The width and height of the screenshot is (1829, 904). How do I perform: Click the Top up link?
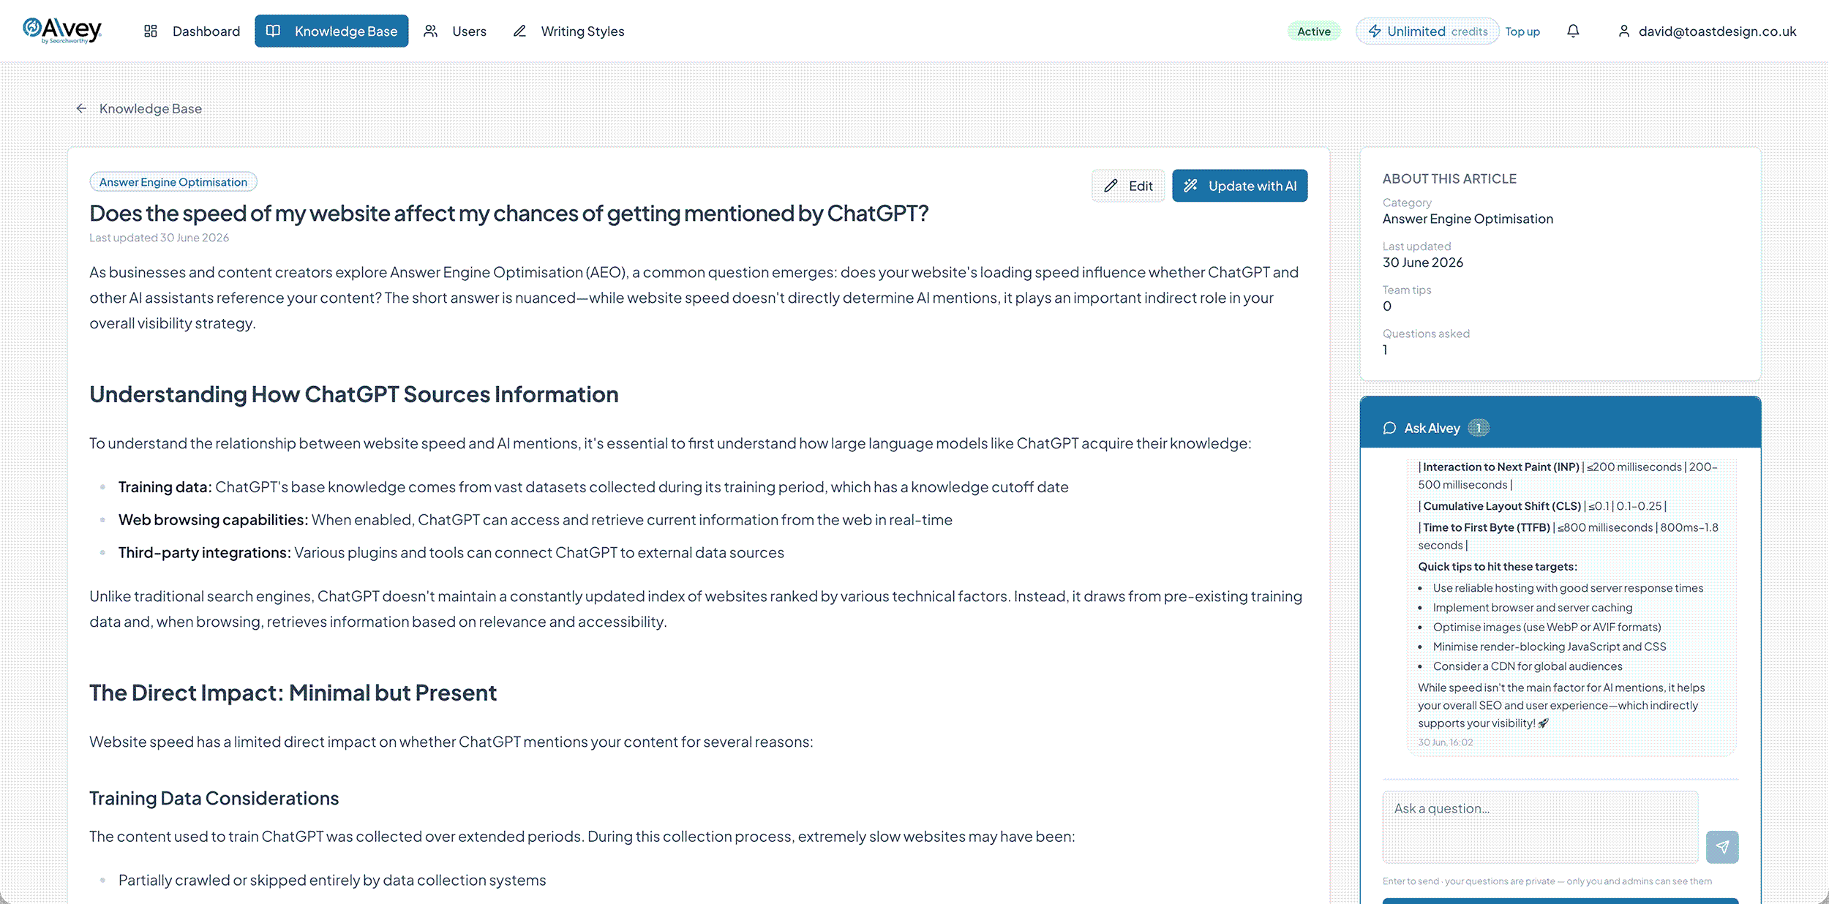pos(1522,31)
